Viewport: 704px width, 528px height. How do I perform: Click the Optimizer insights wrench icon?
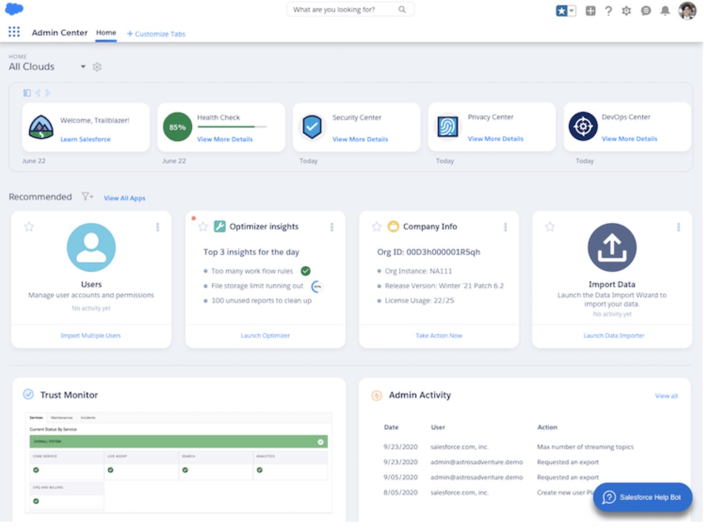[220, 226]
